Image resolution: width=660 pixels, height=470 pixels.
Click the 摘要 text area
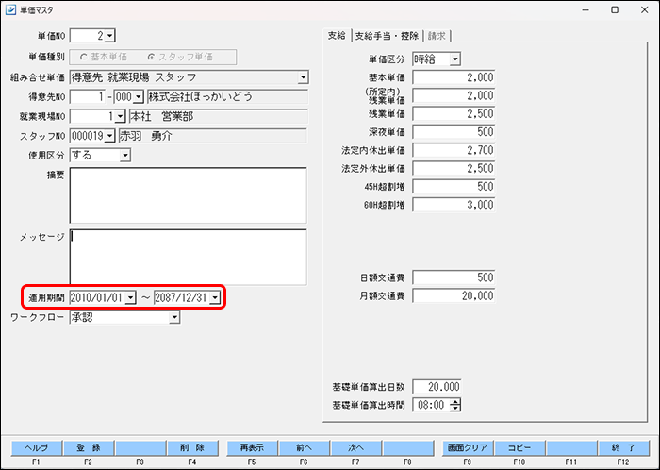pos(189,195)
